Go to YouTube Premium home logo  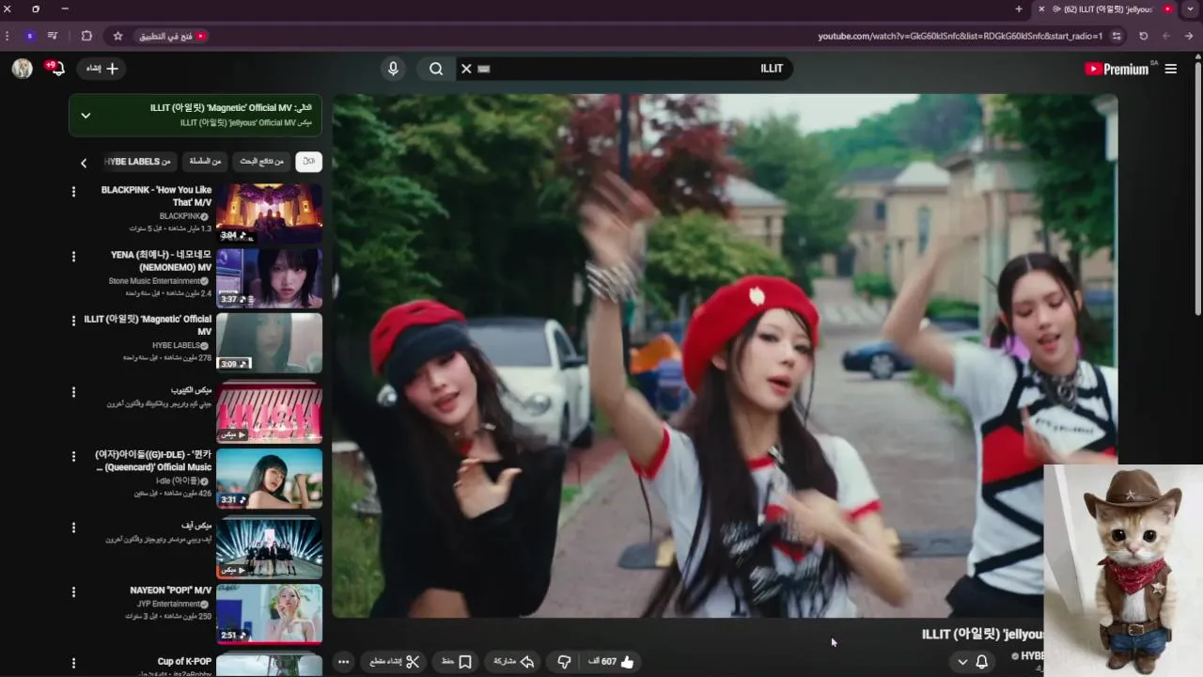[1117, 69]
